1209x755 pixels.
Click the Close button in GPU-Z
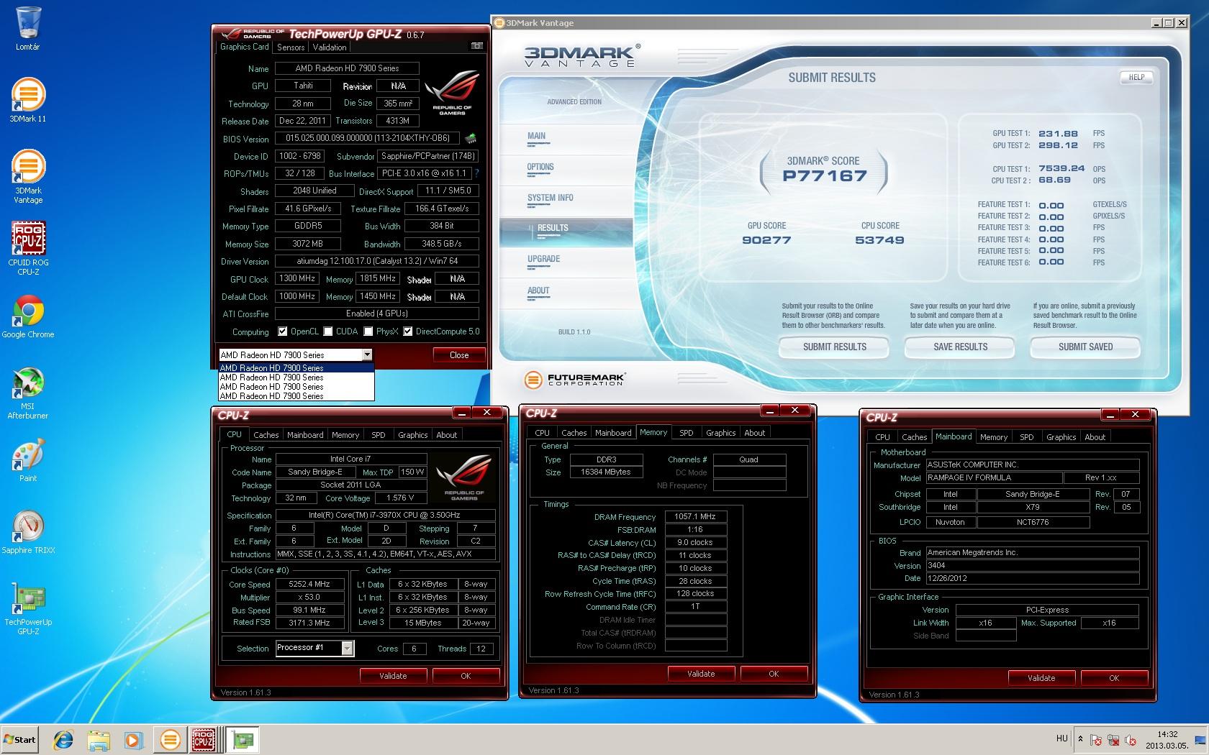click(x=459, y=355)
